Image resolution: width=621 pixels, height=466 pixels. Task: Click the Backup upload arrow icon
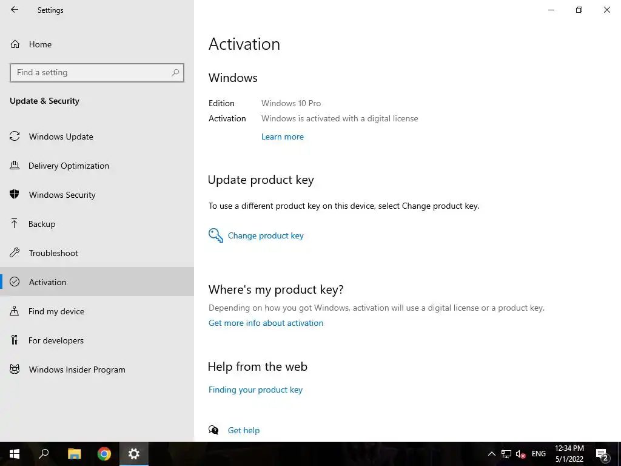pyautogui.click(x=15, y=224)
